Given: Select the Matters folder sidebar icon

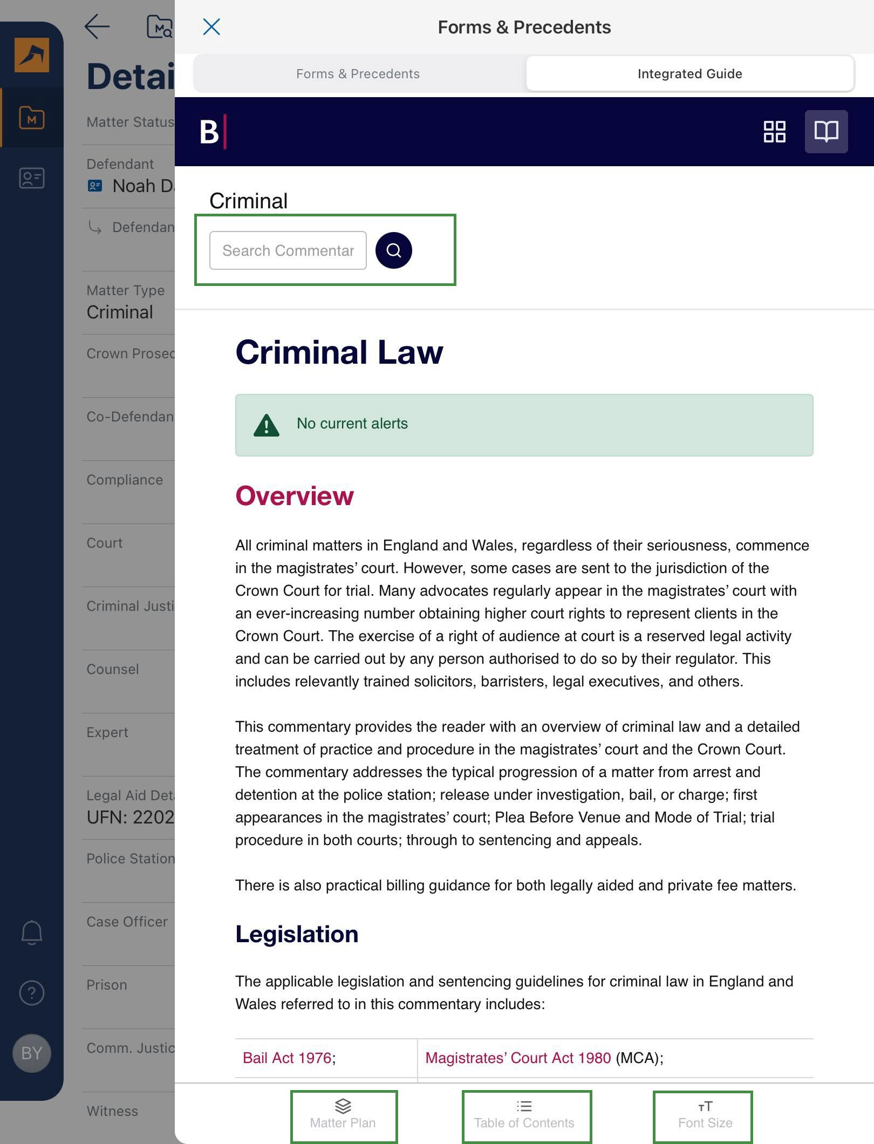Looking at the screenshot, I should [32, 118].
